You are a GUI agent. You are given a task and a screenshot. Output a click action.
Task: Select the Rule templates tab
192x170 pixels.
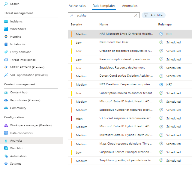pyautogui.click(x=104, y=6)
